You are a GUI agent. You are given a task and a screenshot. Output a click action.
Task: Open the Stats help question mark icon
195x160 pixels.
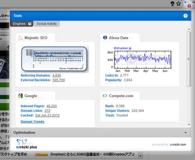pyautogui.click(x=185, y=16)
